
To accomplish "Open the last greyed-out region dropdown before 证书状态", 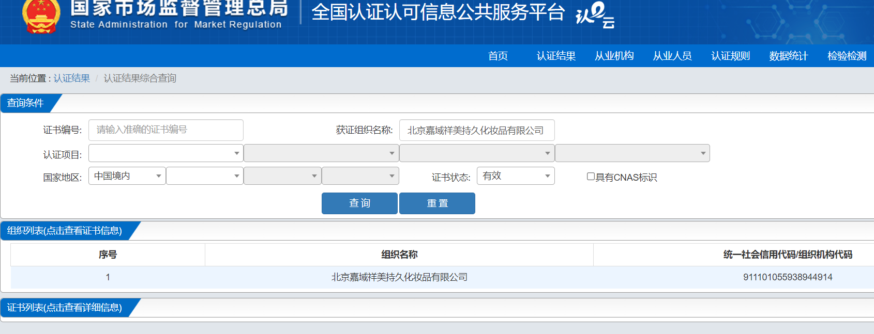I will (360, 176).
